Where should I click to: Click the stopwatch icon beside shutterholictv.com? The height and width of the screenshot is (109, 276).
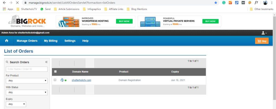(62, 80)
